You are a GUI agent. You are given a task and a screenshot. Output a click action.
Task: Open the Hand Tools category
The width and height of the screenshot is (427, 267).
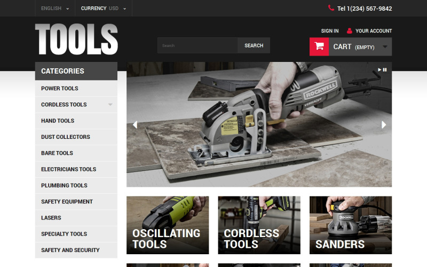pyautogui.click(x=58, y=121)
